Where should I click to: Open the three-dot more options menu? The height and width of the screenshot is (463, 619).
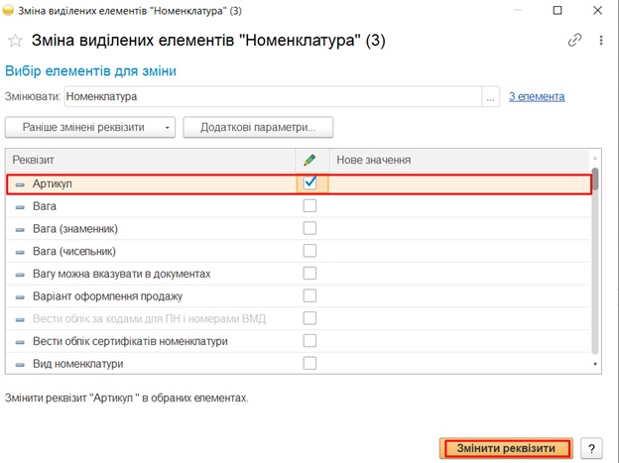coord(601,41)
